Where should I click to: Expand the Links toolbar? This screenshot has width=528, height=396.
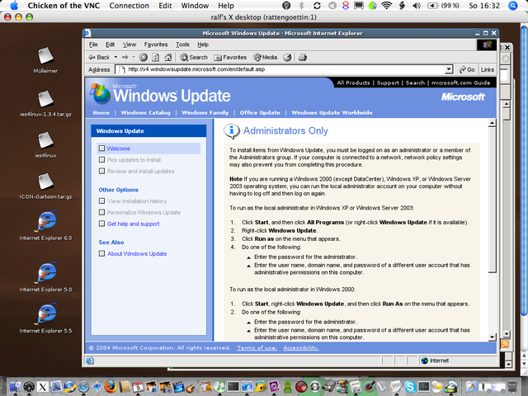(x=488, y=69)
